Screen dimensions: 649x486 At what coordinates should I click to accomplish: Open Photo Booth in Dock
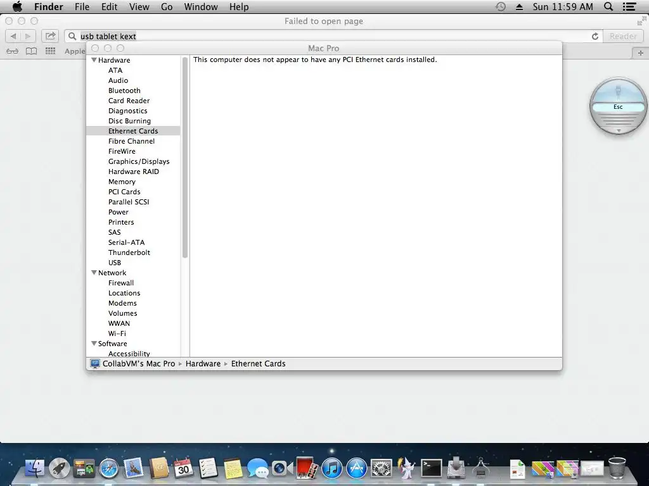tap(307, 469)
